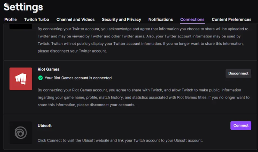Image resolution: width=258 pixels, height=152 pixels.
Task: Switch to the Twitch Turbo tab
Action: [37, 19]
